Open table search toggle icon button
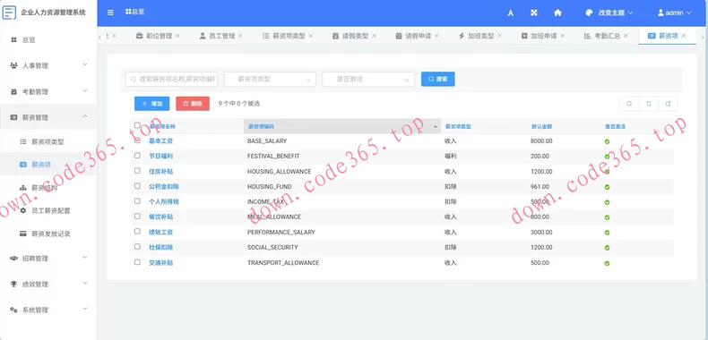Screen dimensions: 708x340 [x=629, y=104]
